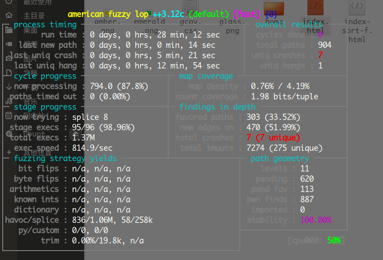Click red total crashes "7 (7 unique)"
Image resolution: width=383 pixels, height=260 pixels.
pyautogui.click(x=273, y=138)
